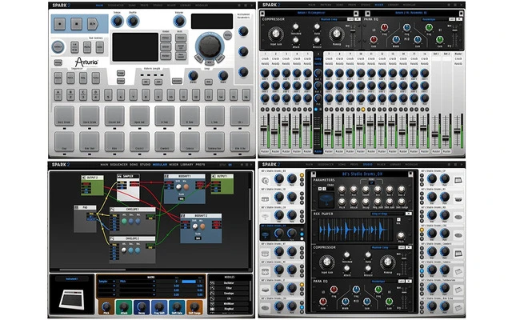Click the ENVELOPE 2 module header icon
This screenshot has height=320, width=512.
112,238
